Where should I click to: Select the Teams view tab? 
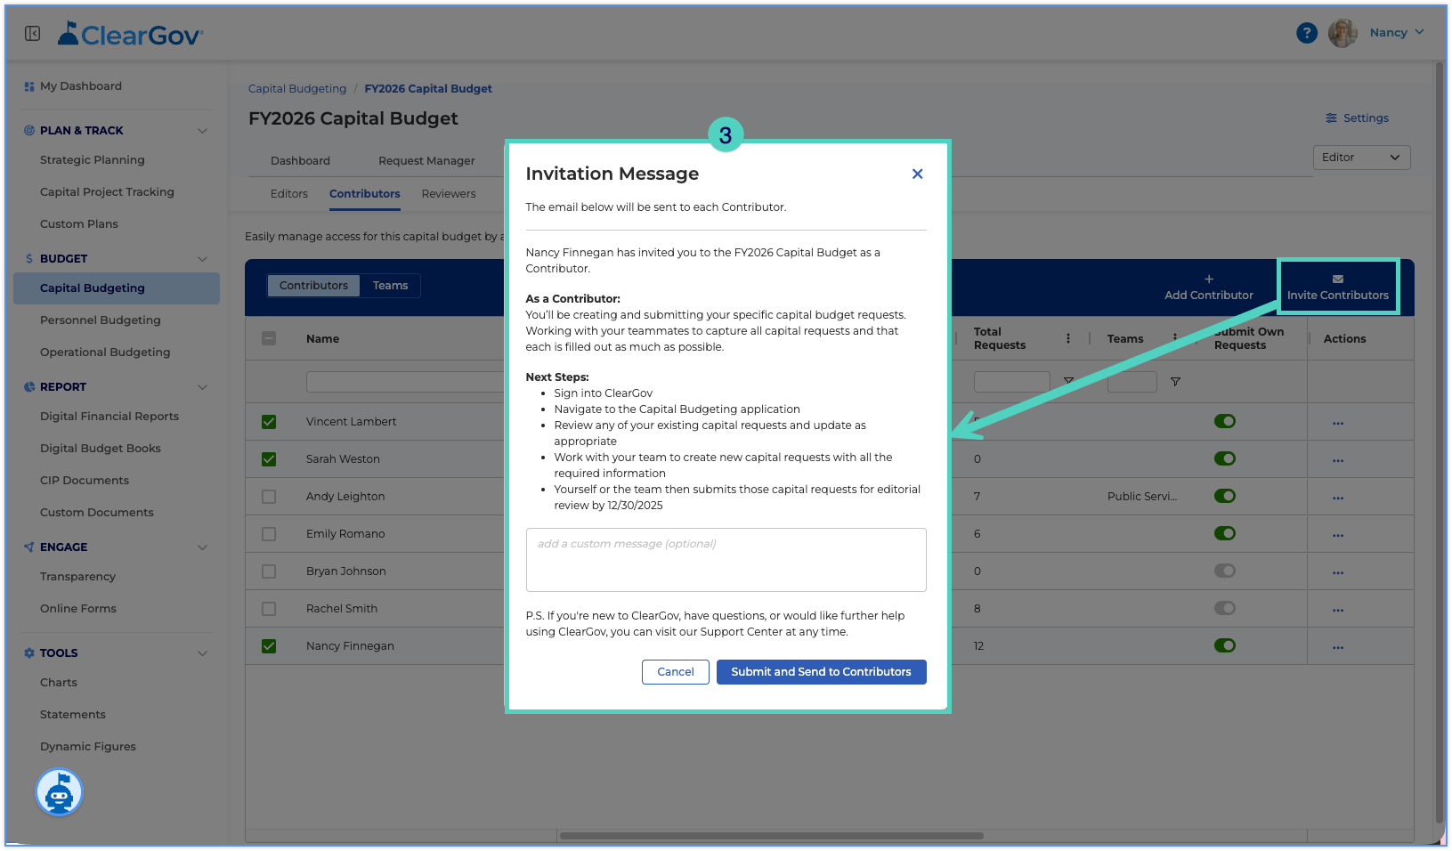click(390, 286)
